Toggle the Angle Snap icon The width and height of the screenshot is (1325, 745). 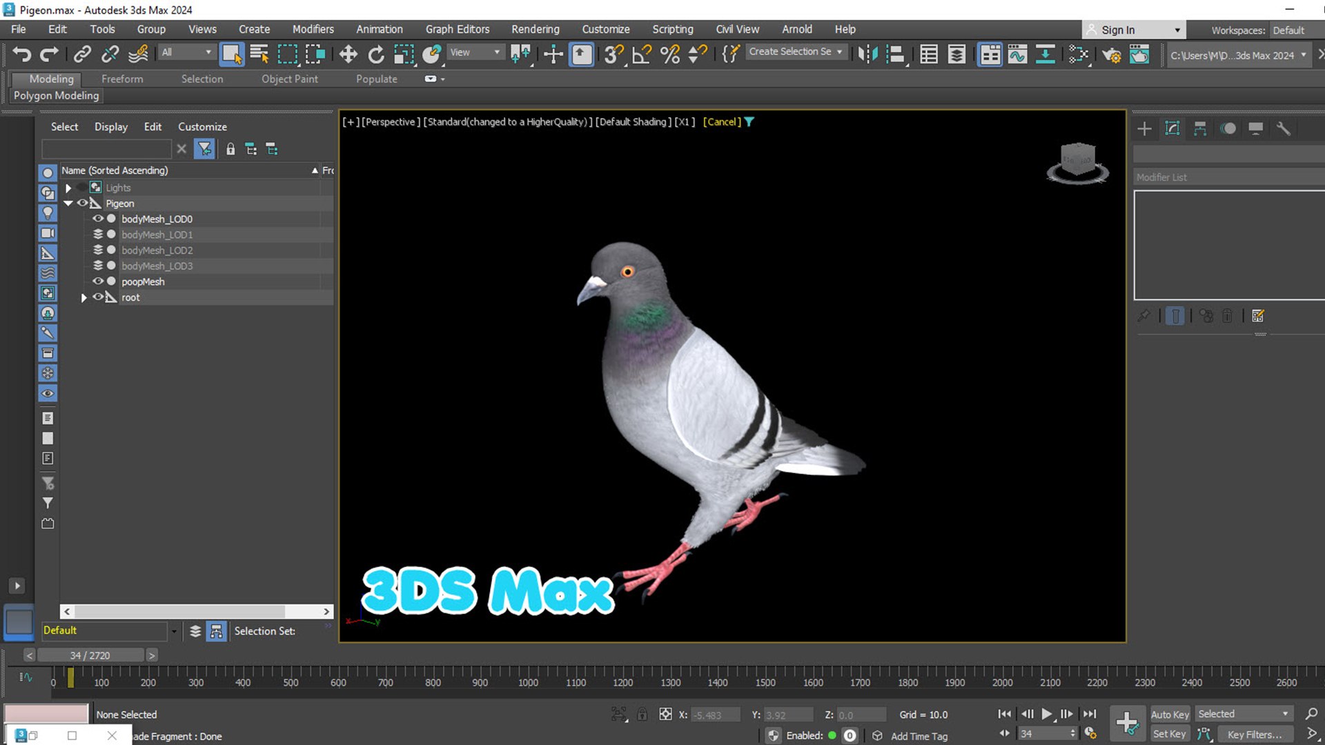tap(642, 54)
